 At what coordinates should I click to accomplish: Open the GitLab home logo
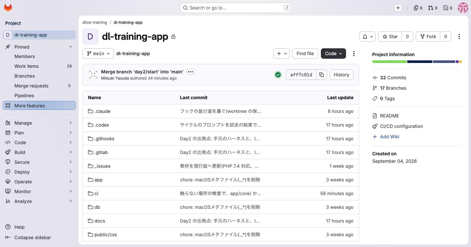pos(8,8)
